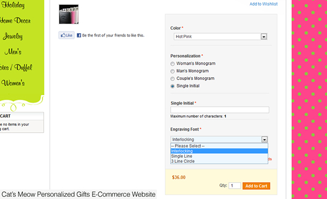Image resolution: width=327 pixels, height=199 pixels.
Task: Select Man's Monogram radio button
Action: [172, 71]
